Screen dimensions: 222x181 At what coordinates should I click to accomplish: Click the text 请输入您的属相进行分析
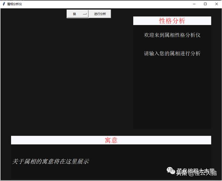[x=172, y=53]
